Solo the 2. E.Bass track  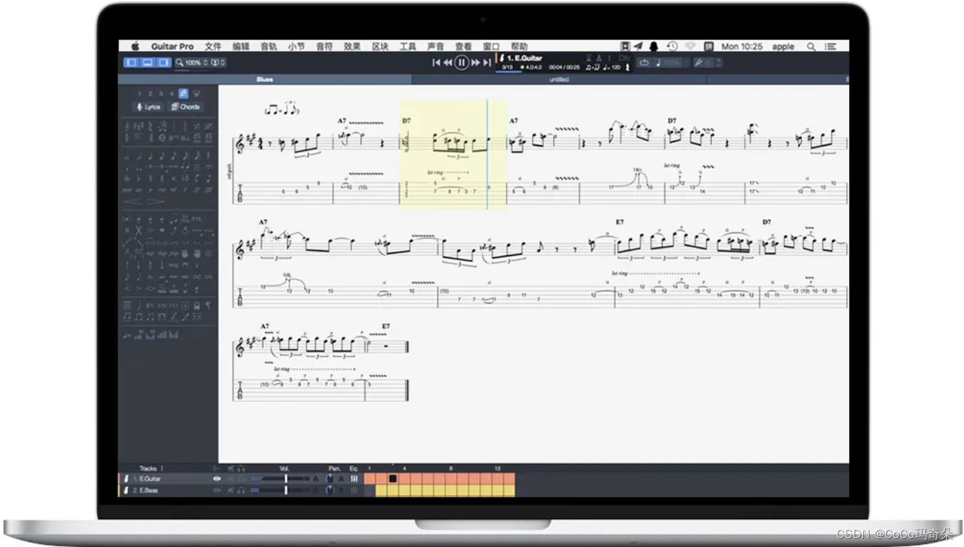(x=241, y=491)
